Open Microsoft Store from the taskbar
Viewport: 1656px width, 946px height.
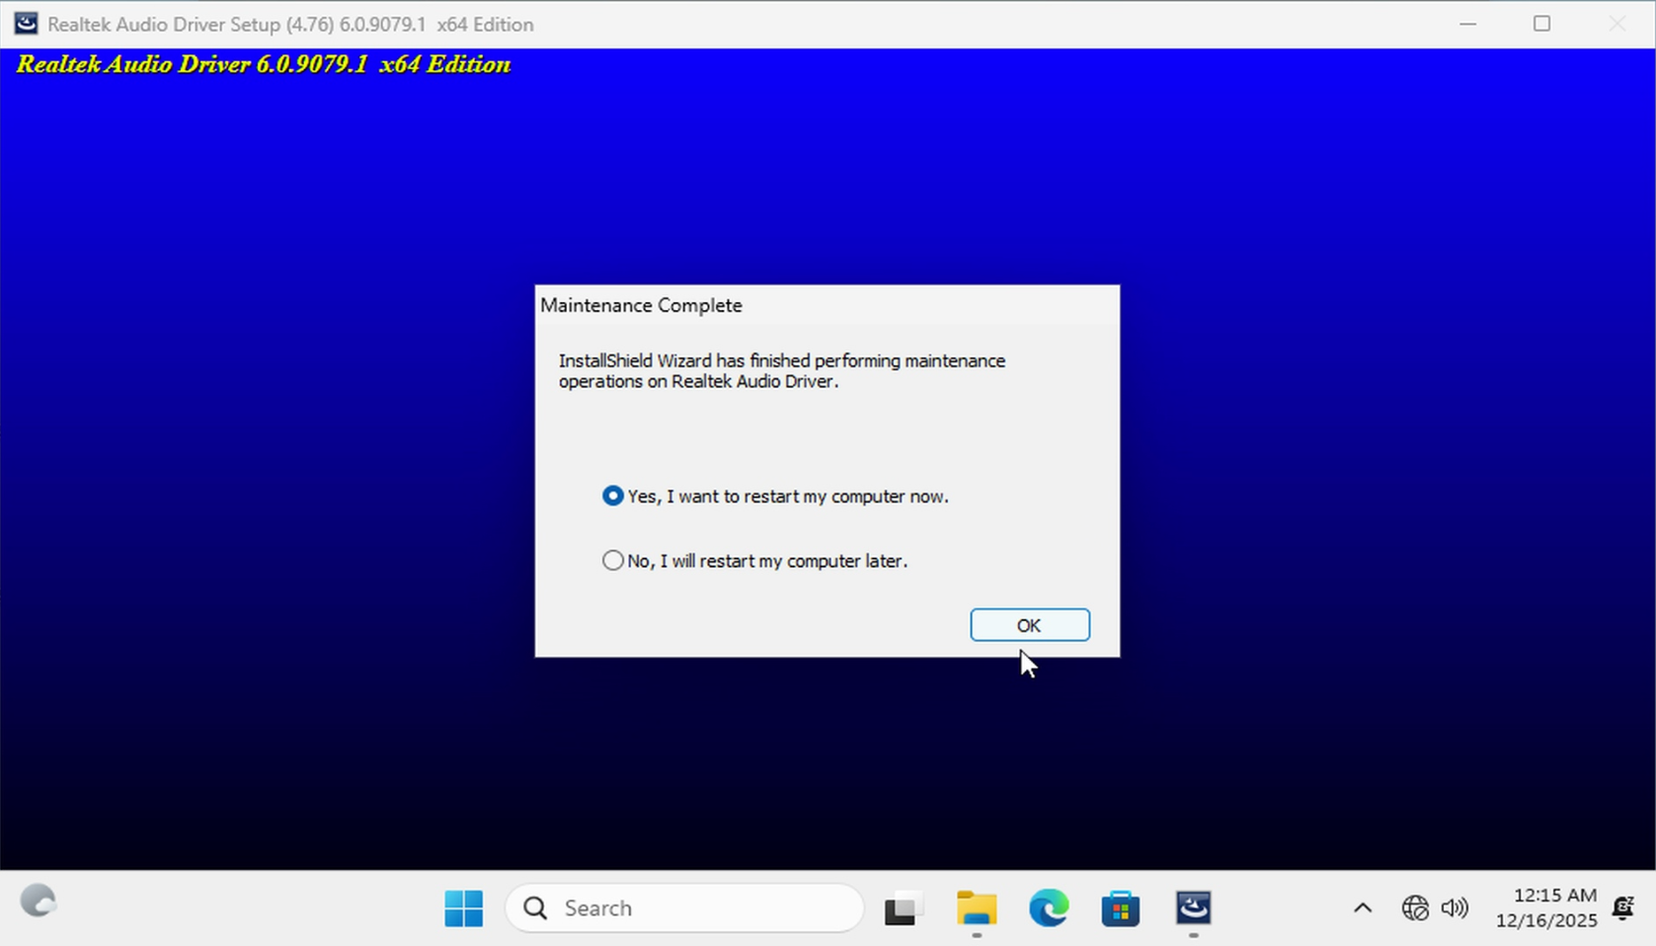[1121, 908]
